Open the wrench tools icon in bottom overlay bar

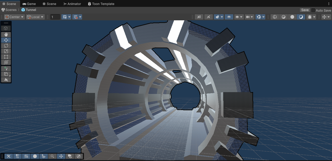click(9, 156)
